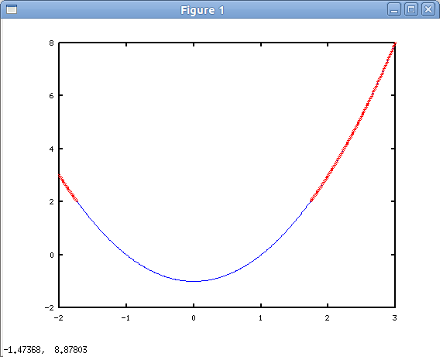Click the y-axis label 4

tap(51, 149)
